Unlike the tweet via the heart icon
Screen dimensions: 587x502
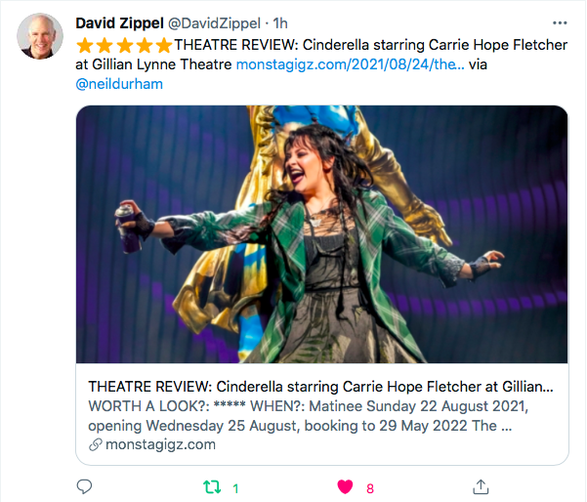pyautogui.click(x=345, y=486)
